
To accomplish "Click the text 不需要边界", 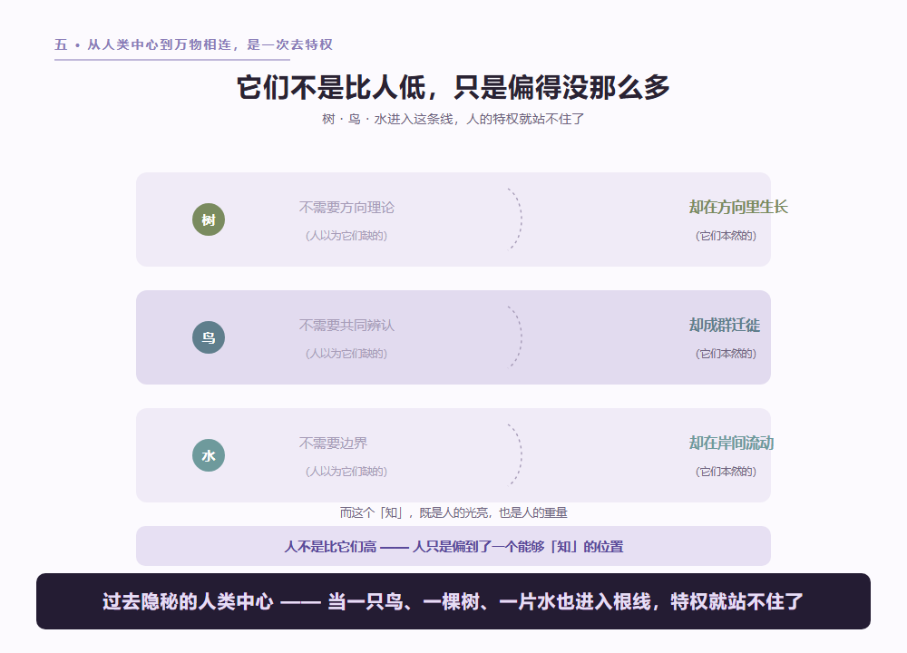I will click(333, 443).
